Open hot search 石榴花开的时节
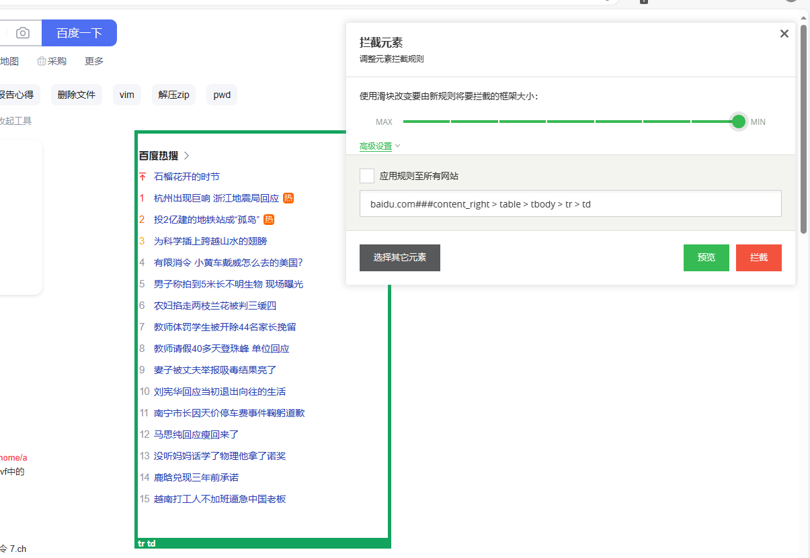 click(187, 177)
